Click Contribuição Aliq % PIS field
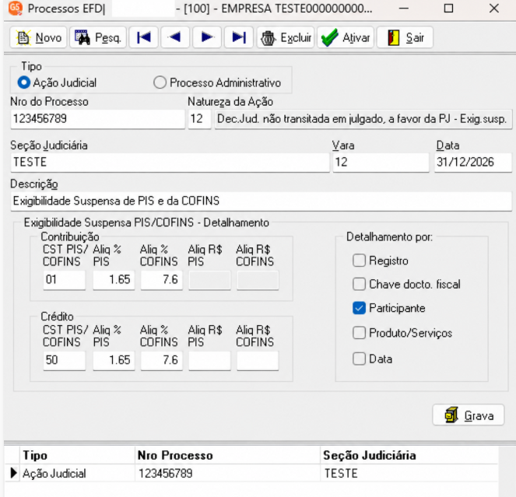Screen dimensions: 516x497 (114, 280)
